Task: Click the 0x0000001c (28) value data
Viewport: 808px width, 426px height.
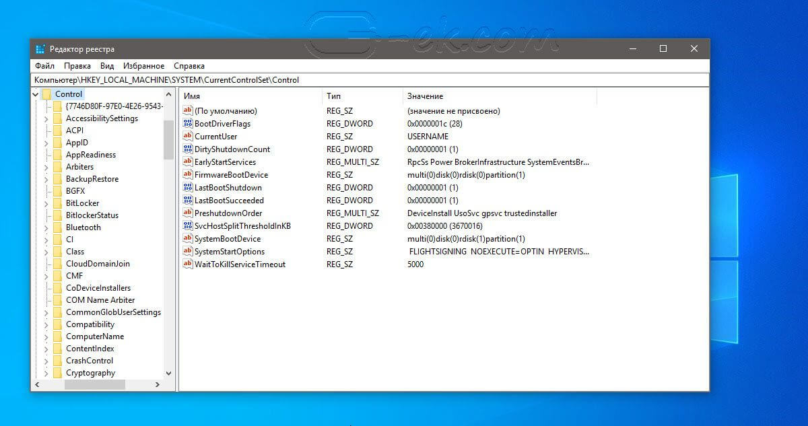Action: pyautogui.click(x=434, y=124)
